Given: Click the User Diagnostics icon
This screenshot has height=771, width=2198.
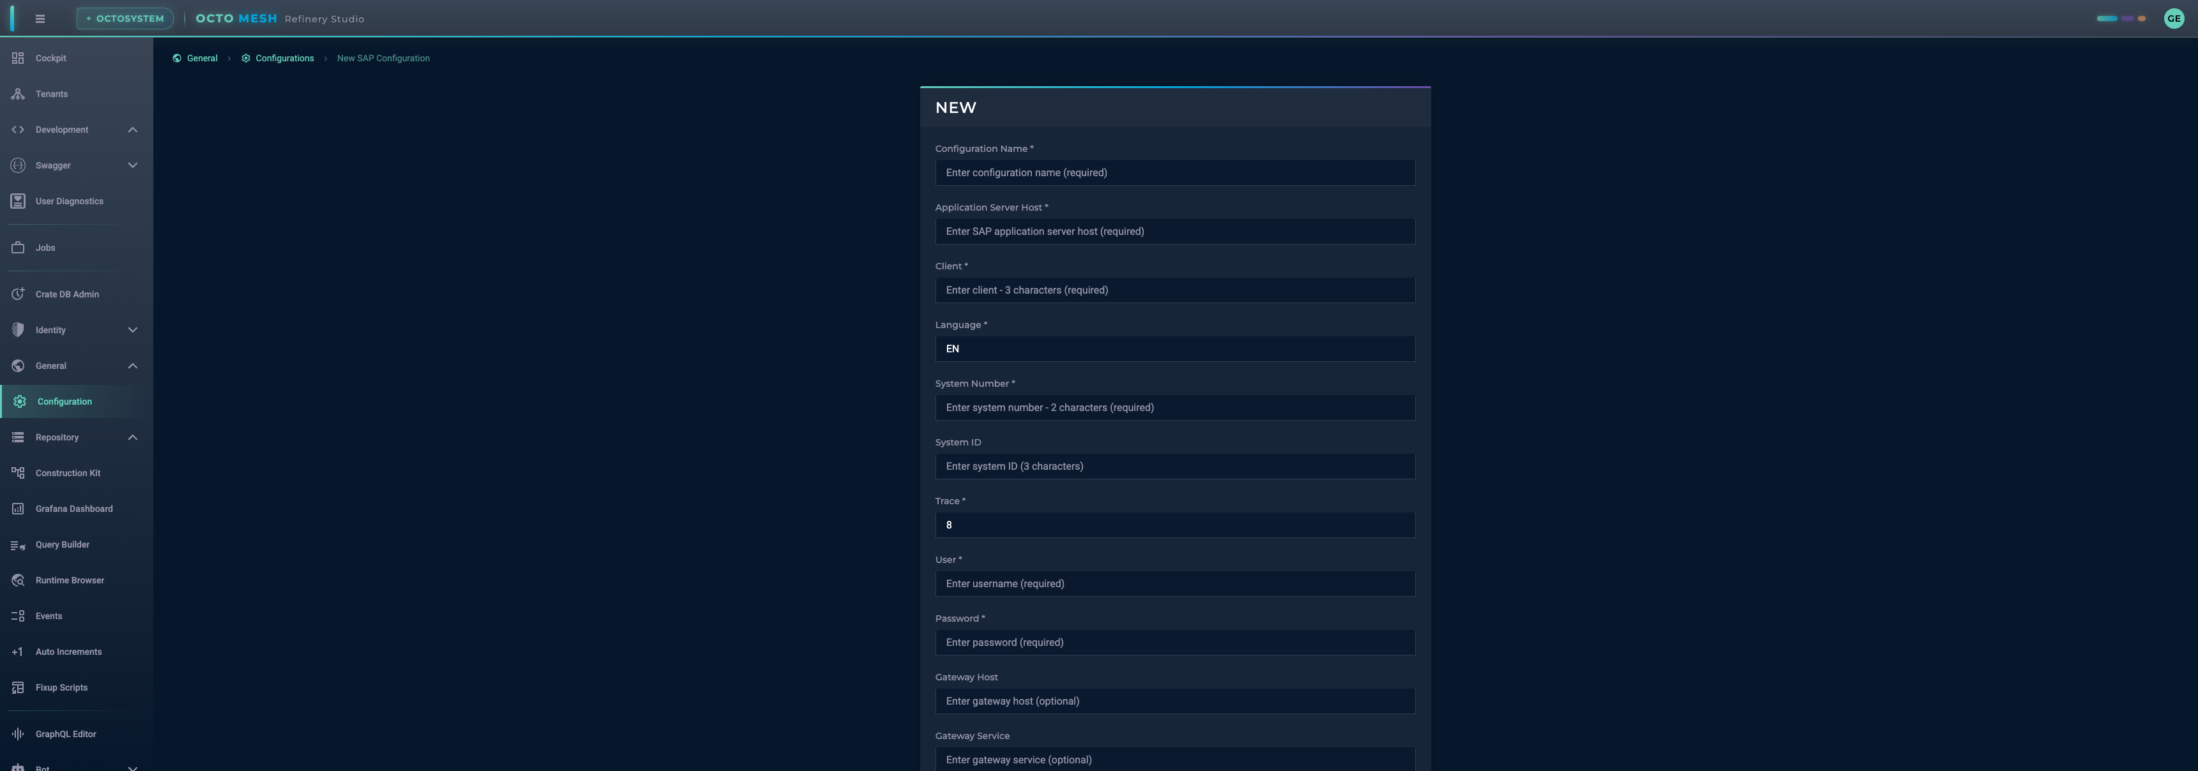Looking at the screenshot, I should coord(18,201).
